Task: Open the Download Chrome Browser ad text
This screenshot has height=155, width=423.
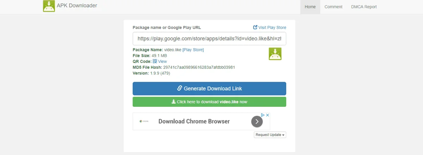Action: point(194,122)
